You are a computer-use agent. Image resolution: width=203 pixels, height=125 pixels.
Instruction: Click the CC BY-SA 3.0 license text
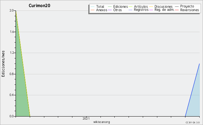(193, 122)
